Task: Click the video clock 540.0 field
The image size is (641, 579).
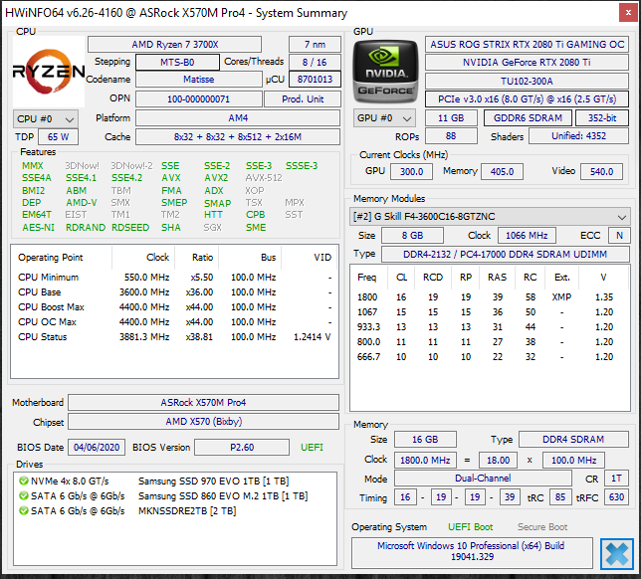Action: 601,172
